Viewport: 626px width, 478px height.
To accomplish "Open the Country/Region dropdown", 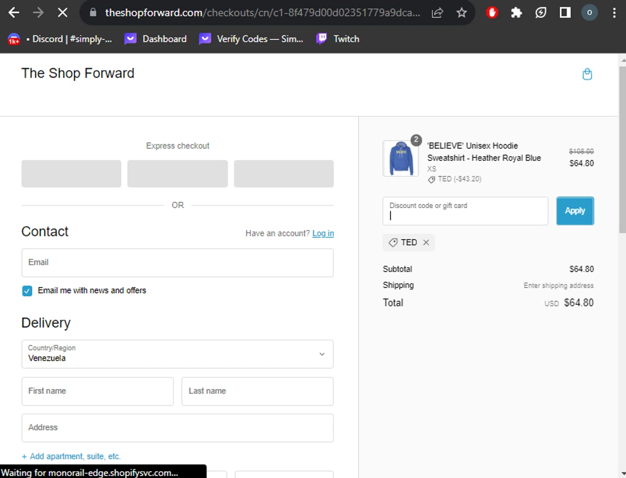I will (177, 354).
